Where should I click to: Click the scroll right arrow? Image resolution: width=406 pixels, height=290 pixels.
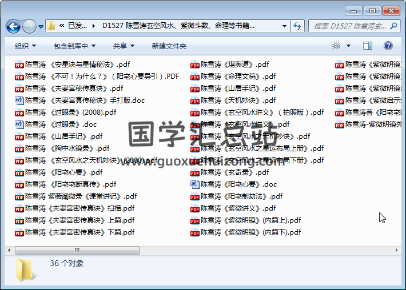(396, 250)
